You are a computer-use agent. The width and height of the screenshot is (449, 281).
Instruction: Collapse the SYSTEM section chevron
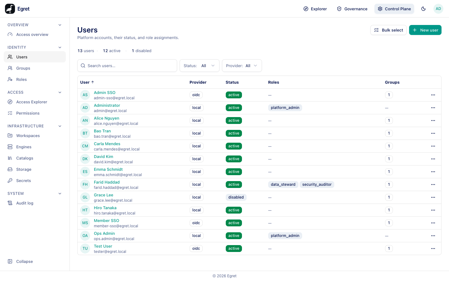pos(60,194)
